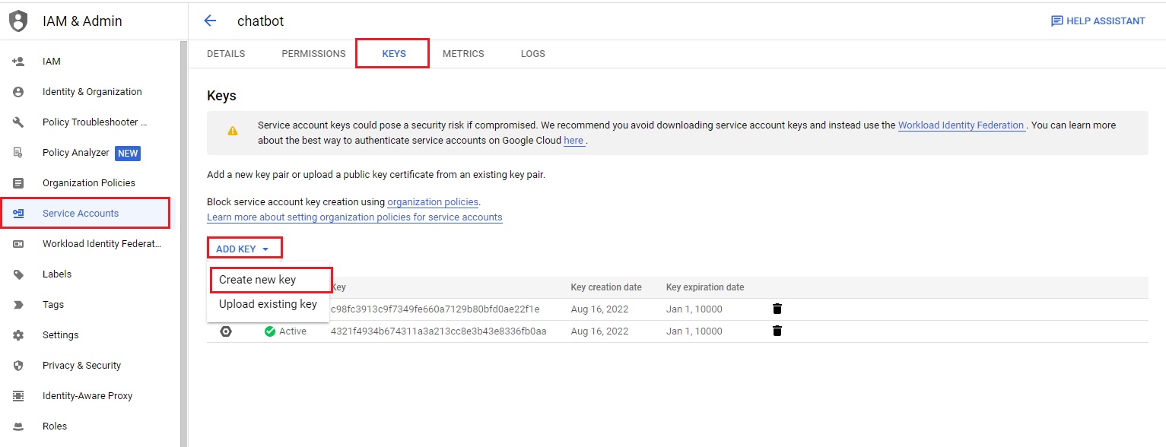Screen dimensions: 1166x447
Task: Click the key type icon beside Active
Action: 226,331
